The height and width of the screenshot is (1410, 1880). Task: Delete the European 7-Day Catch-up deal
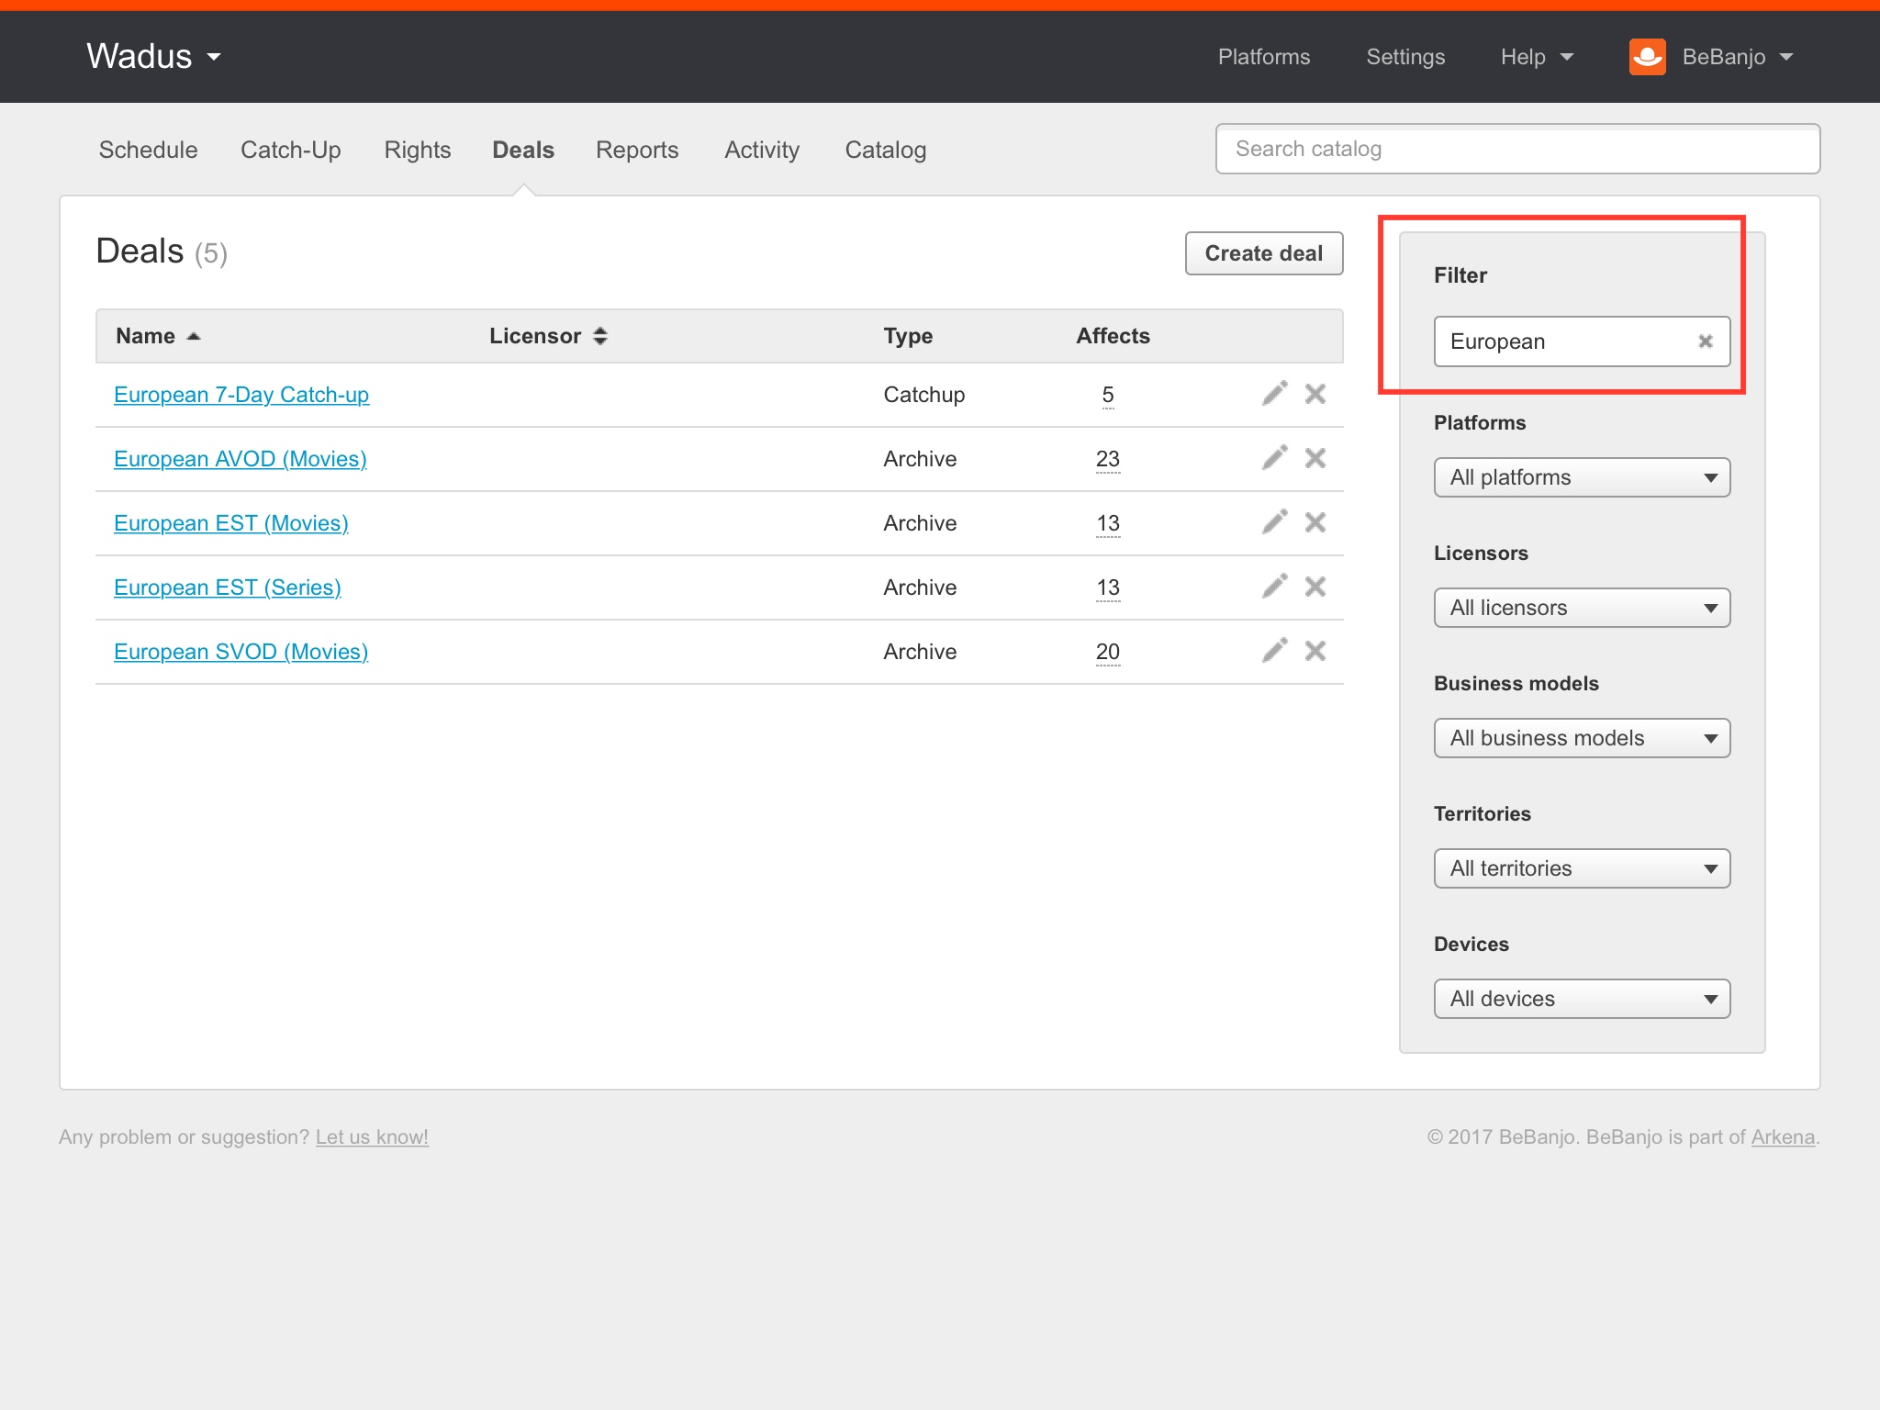click(x=1315, y=394)
